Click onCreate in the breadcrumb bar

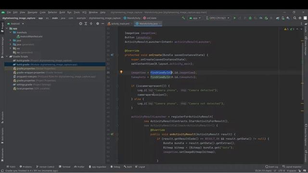150,18
